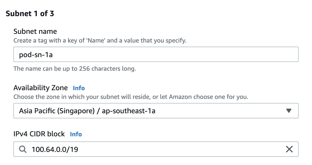Click the 'Subnet name' field label

point(35,32)
